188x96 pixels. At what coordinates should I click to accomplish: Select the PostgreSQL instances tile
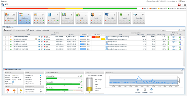[110, 18]
